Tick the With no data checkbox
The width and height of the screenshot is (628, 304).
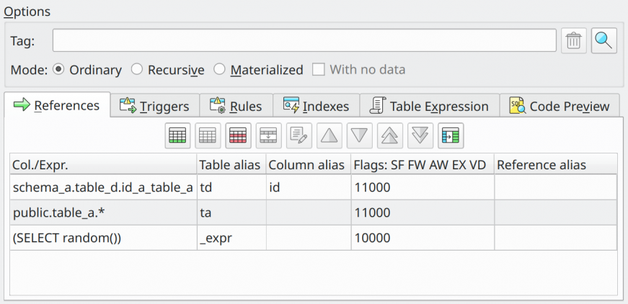(319, 70)
